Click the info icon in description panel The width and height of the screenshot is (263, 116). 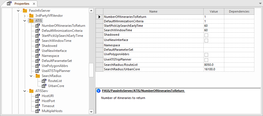click(98, 91)
